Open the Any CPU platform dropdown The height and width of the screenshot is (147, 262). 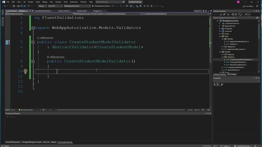pyautogui.click(x=55, y=6)
